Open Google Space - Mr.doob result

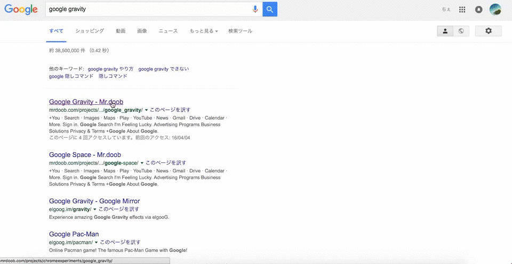tap(85, 154)
